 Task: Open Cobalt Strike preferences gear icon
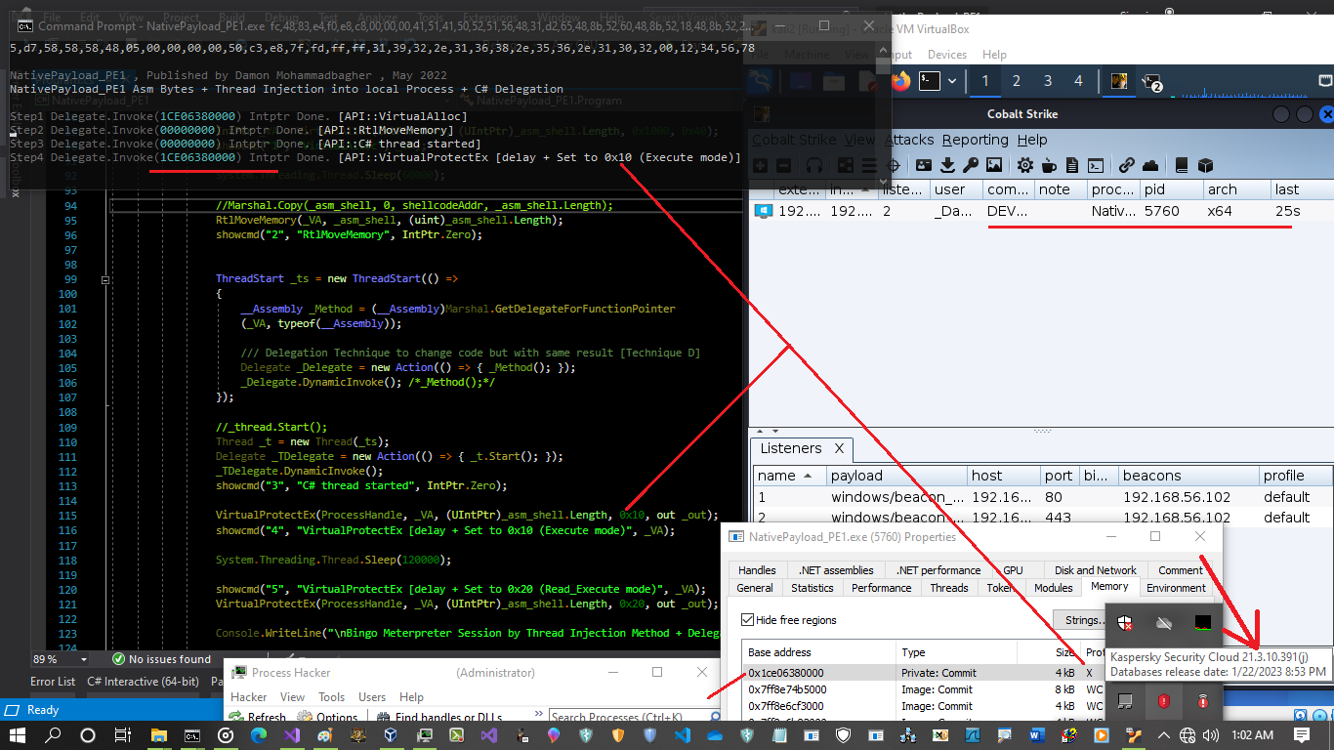coord(1024,165)
